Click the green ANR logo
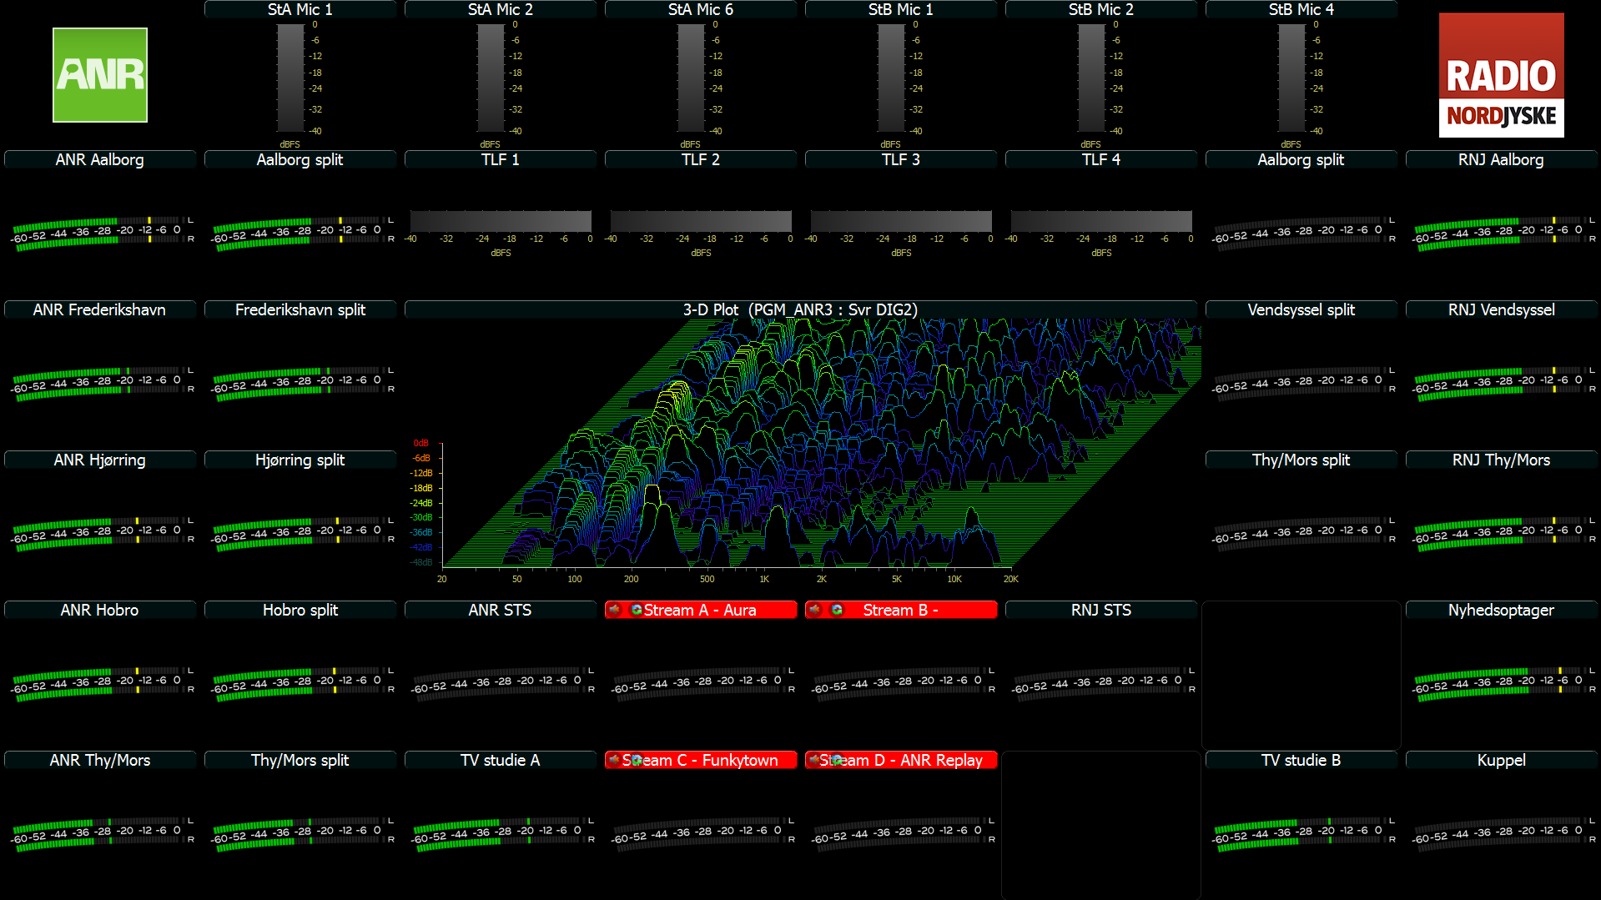Screen dimensions: 1601x900 (x=100, y=75)
